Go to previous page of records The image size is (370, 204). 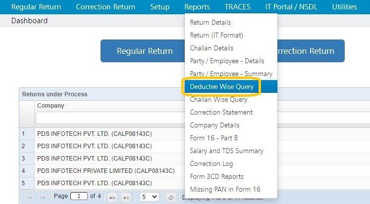pyautogui.click(x=41, y=197)
